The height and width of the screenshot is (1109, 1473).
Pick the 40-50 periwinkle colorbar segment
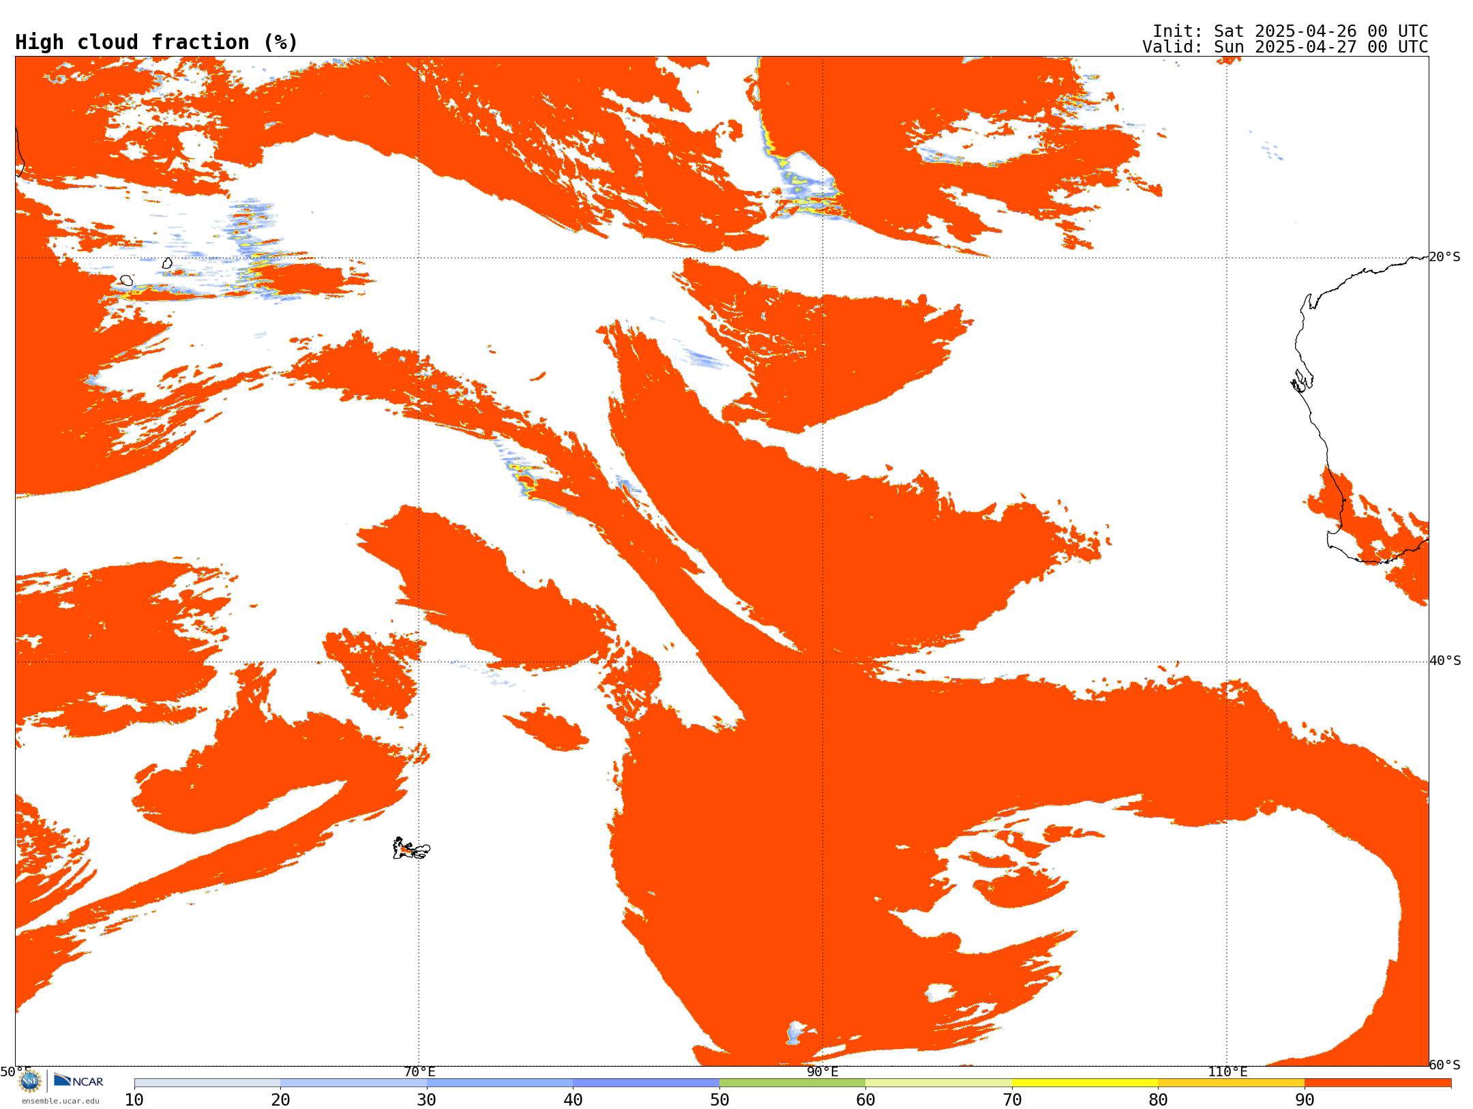[646, 1083]
